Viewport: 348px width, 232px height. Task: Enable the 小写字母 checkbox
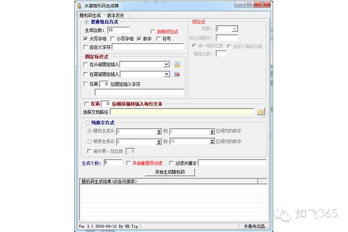coord(113,39)
